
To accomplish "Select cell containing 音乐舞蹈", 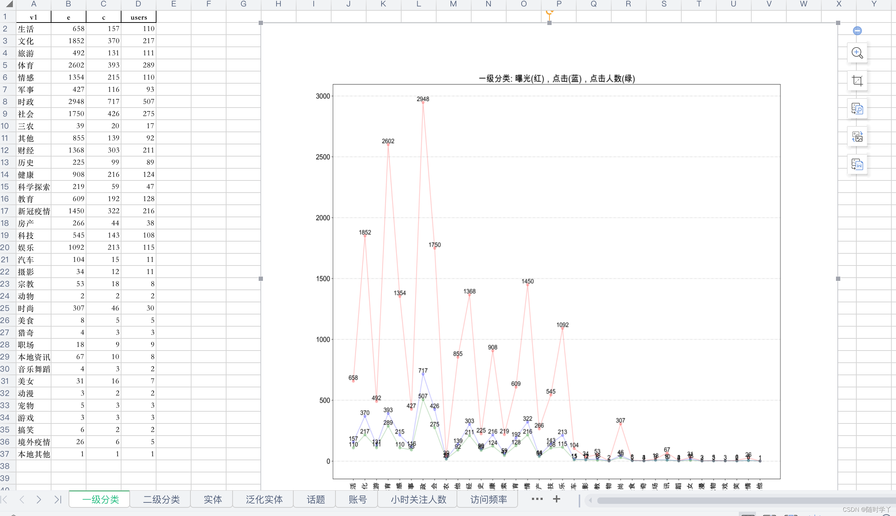I will point(34,369).
